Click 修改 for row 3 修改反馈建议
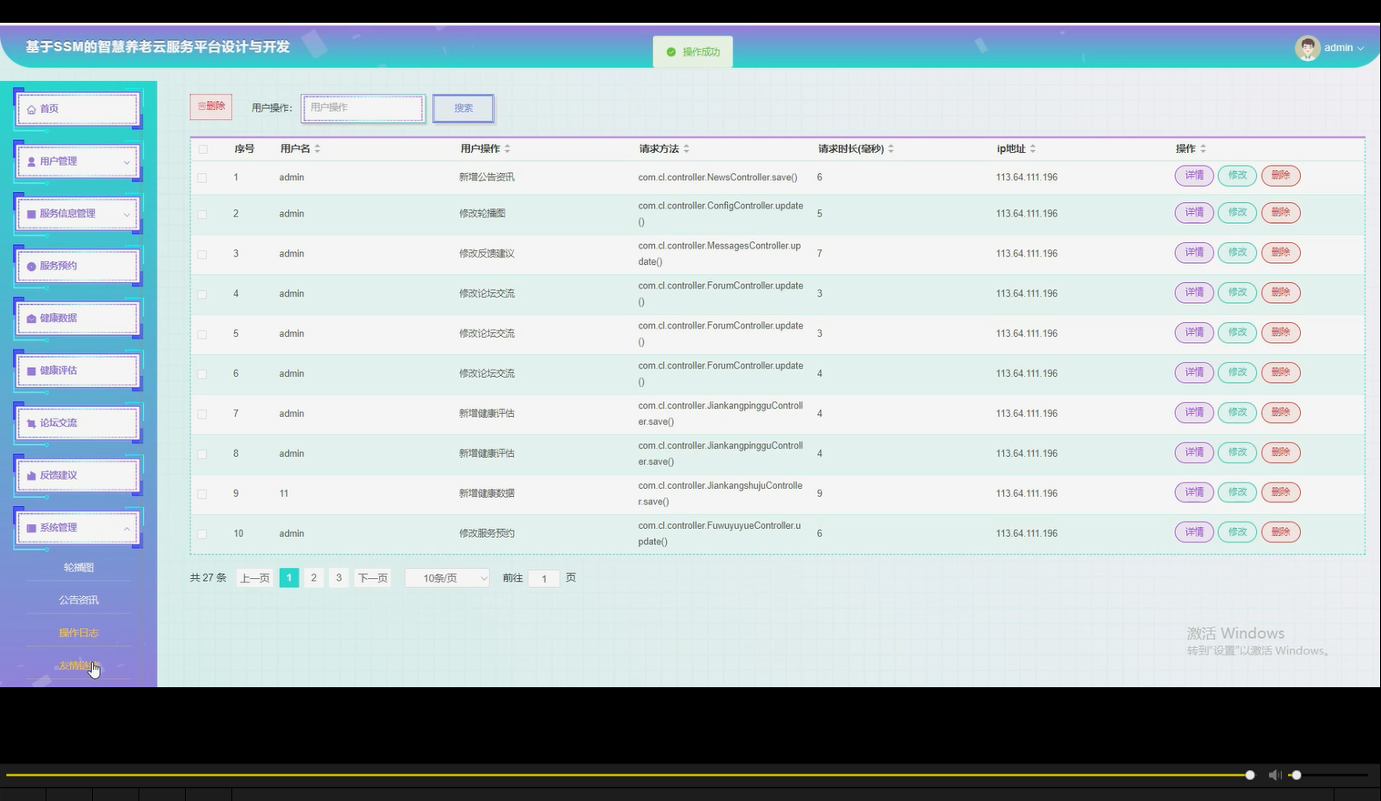1381x801 pixels. (x=1237, y=252)
